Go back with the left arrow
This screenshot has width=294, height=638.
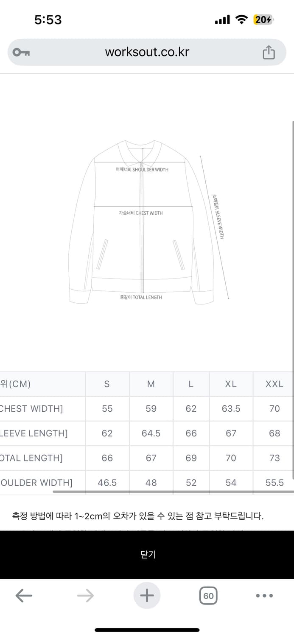click(24, 595)
